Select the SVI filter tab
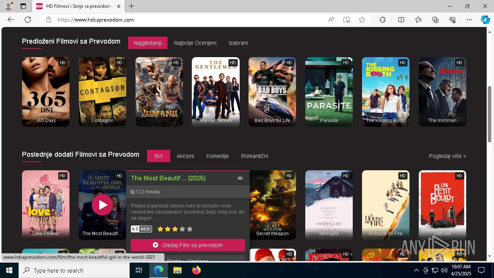 158,156
